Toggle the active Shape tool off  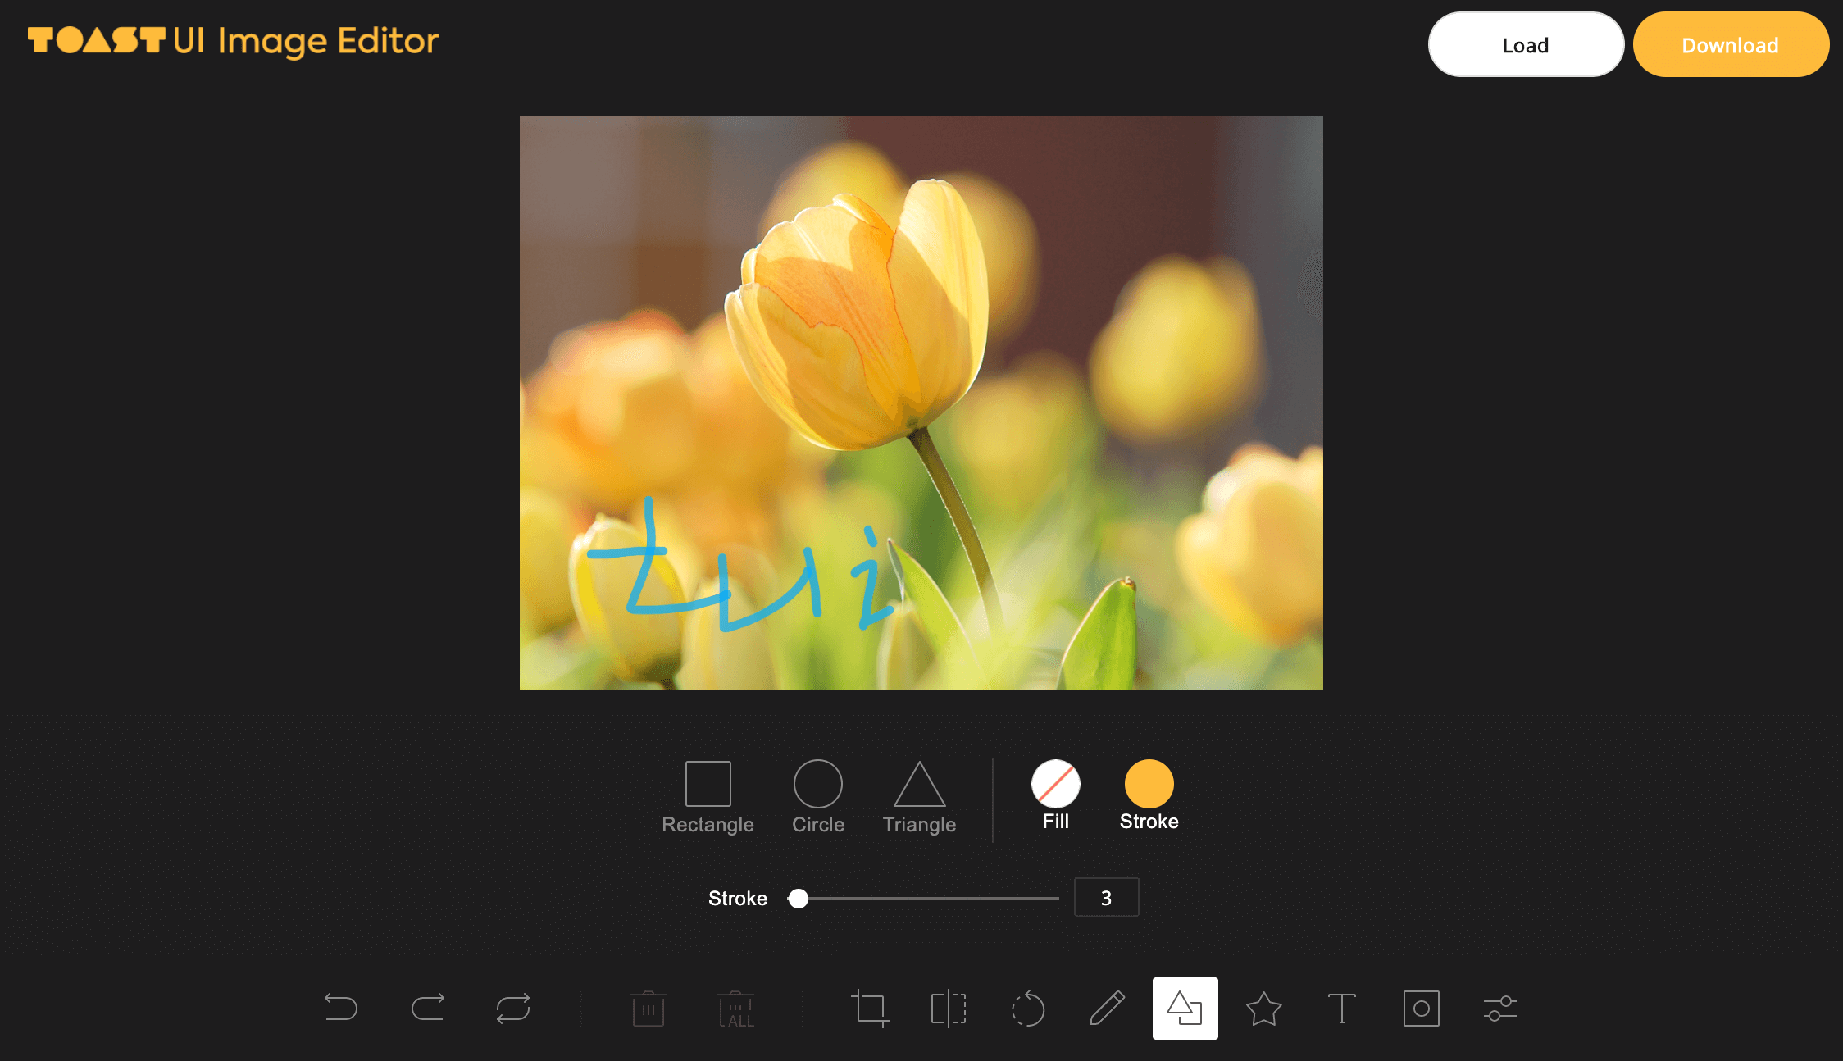(x=1185, y=1008)
